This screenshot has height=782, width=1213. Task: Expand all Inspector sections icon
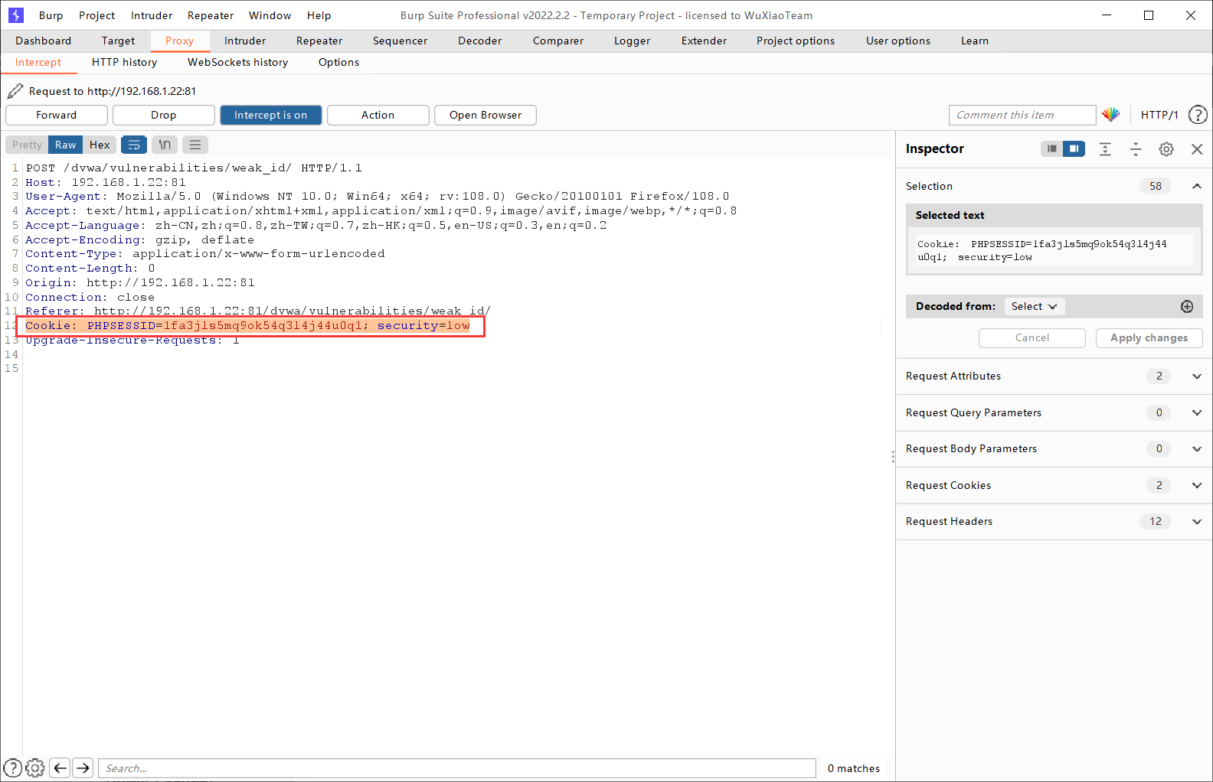tap(1105, 149)
